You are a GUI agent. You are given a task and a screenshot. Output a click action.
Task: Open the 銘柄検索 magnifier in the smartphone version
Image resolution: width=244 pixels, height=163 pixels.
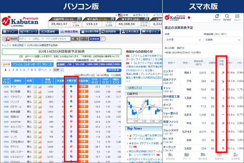point(227,17)
